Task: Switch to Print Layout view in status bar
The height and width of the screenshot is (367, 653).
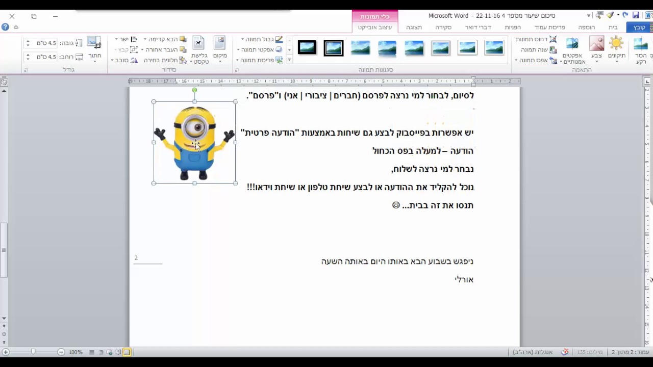Action: pos(127,352)
